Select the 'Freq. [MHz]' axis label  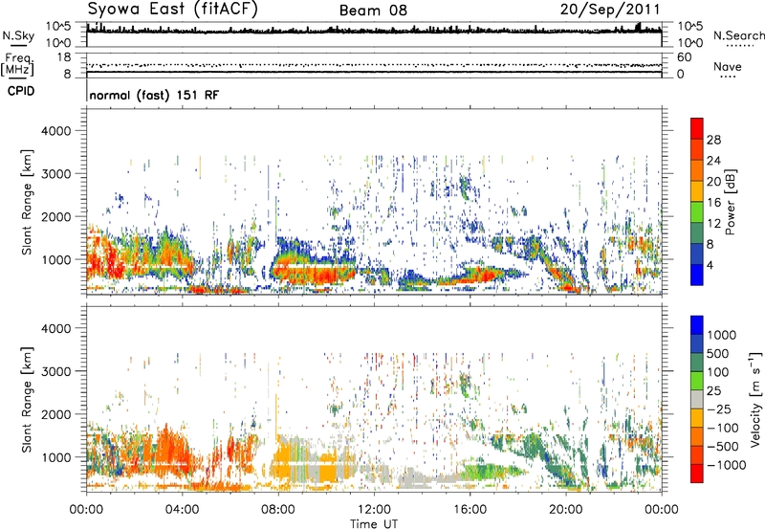pyautogui.click(x=17, y=64)
